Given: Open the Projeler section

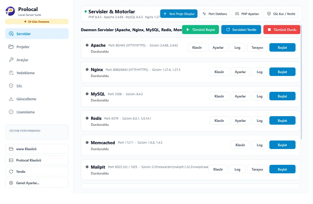Looking at the screenshot, I should (37, 47).
